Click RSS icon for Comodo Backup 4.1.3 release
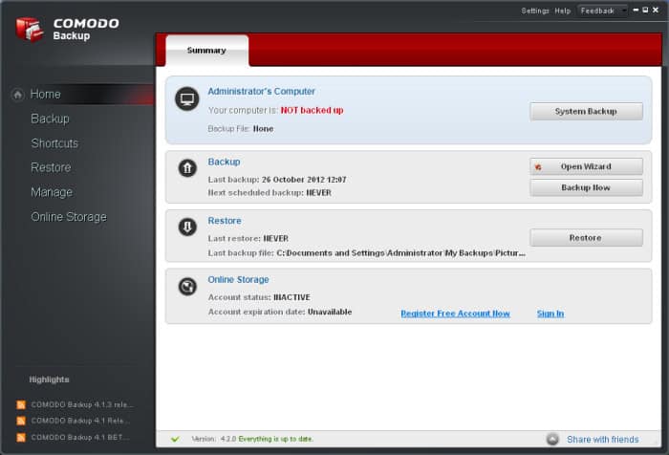669x455 pixels. 20,404
